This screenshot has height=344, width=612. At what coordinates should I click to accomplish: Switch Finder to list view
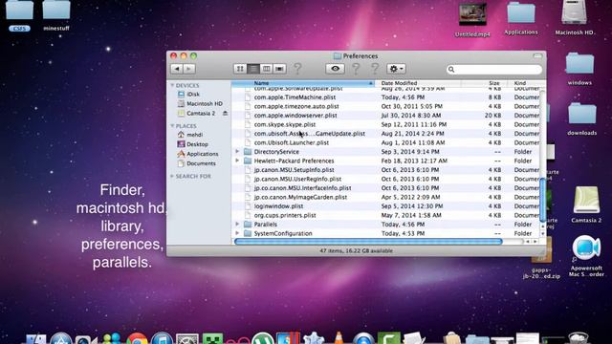click(x=253, y=69)
